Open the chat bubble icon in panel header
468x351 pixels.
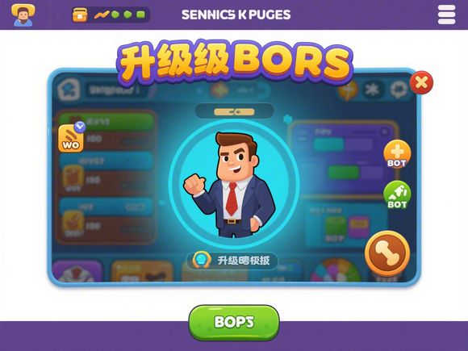pos(399,90)
